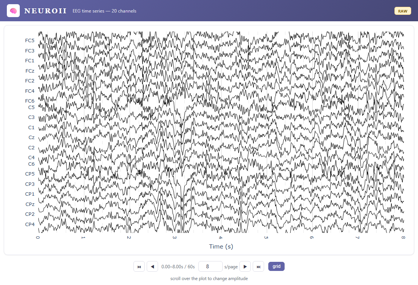Click the time axis tick label 5
The width and height of the screenshot is (418, 285).
266,237
